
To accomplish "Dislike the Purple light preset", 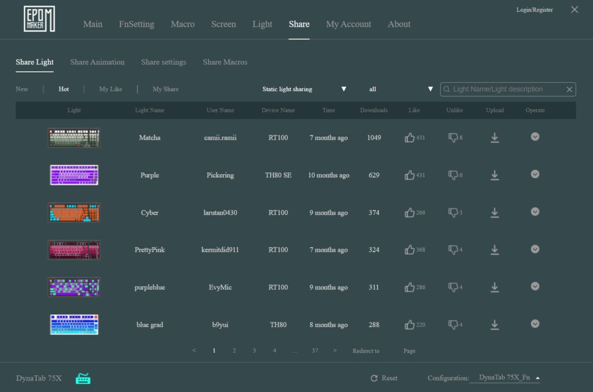I will [453, 175].
